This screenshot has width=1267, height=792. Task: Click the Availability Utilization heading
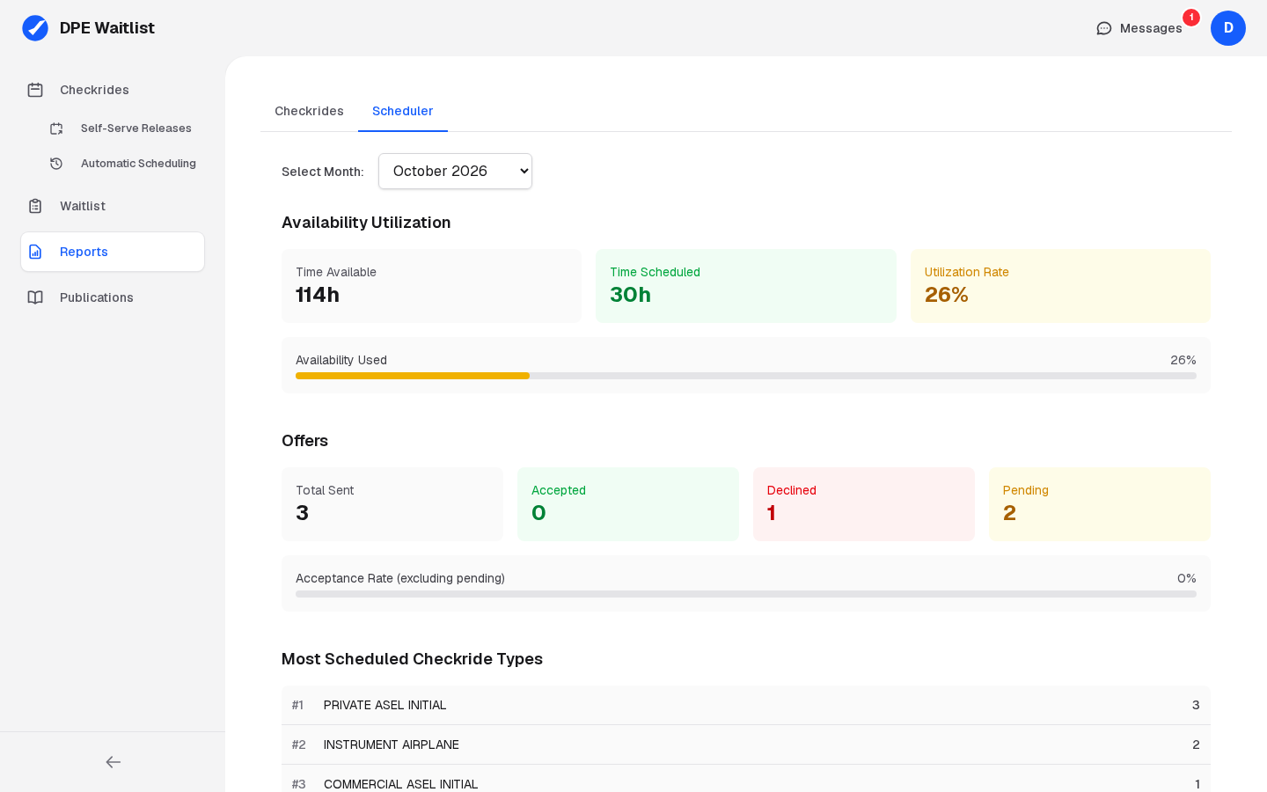click(x=366, y=223)
